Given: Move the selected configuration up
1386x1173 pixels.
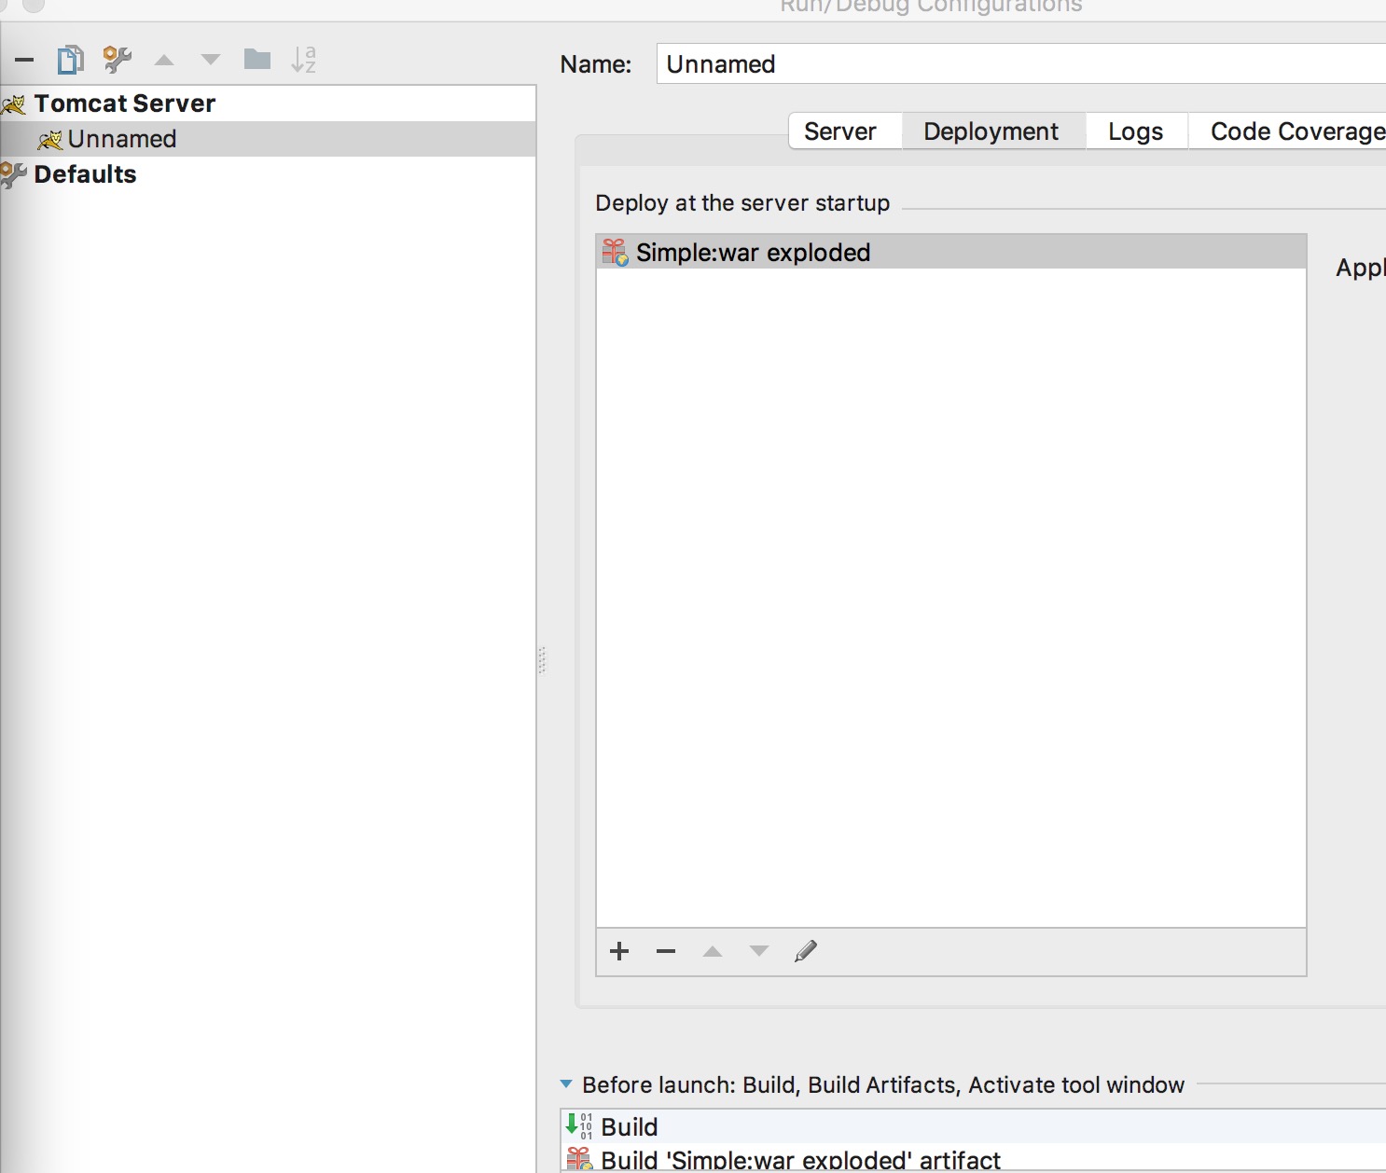Looking at the screenshot, I should pyautogui.click(x=164, y=59).
